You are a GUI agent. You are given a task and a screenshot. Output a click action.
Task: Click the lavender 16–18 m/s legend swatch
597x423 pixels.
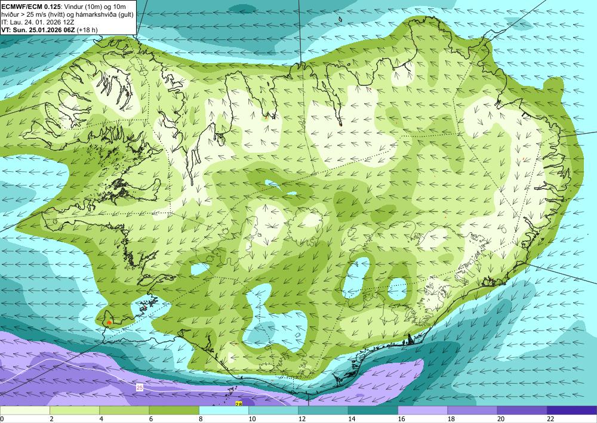(x=423, y=410)
